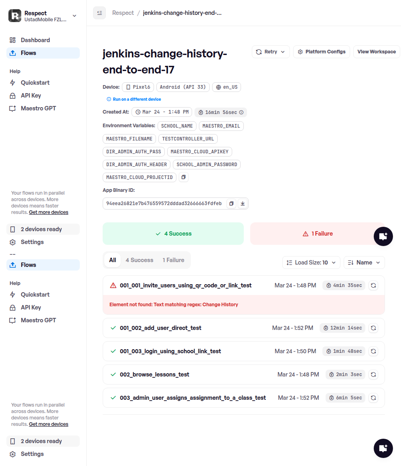The width and height of the screenshot is (401, 466).
Task: Rerun the 003_admin_user_assigns_assignment flow
Action: coord(373,398)
